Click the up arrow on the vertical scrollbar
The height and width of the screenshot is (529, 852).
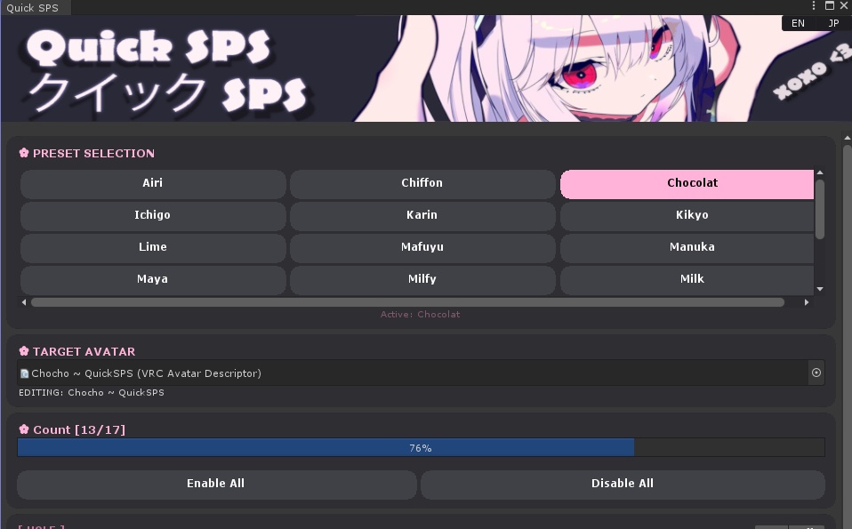point(846,136)
